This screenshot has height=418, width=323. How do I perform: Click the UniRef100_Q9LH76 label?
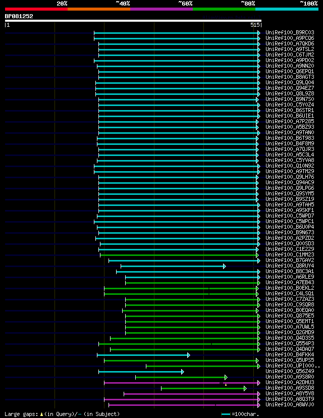tap(290, 177)
